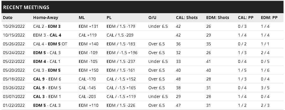Select the 01/22/2022 CAL shots value 47
This screenshot has width=285, height=110.
point(178,105)
